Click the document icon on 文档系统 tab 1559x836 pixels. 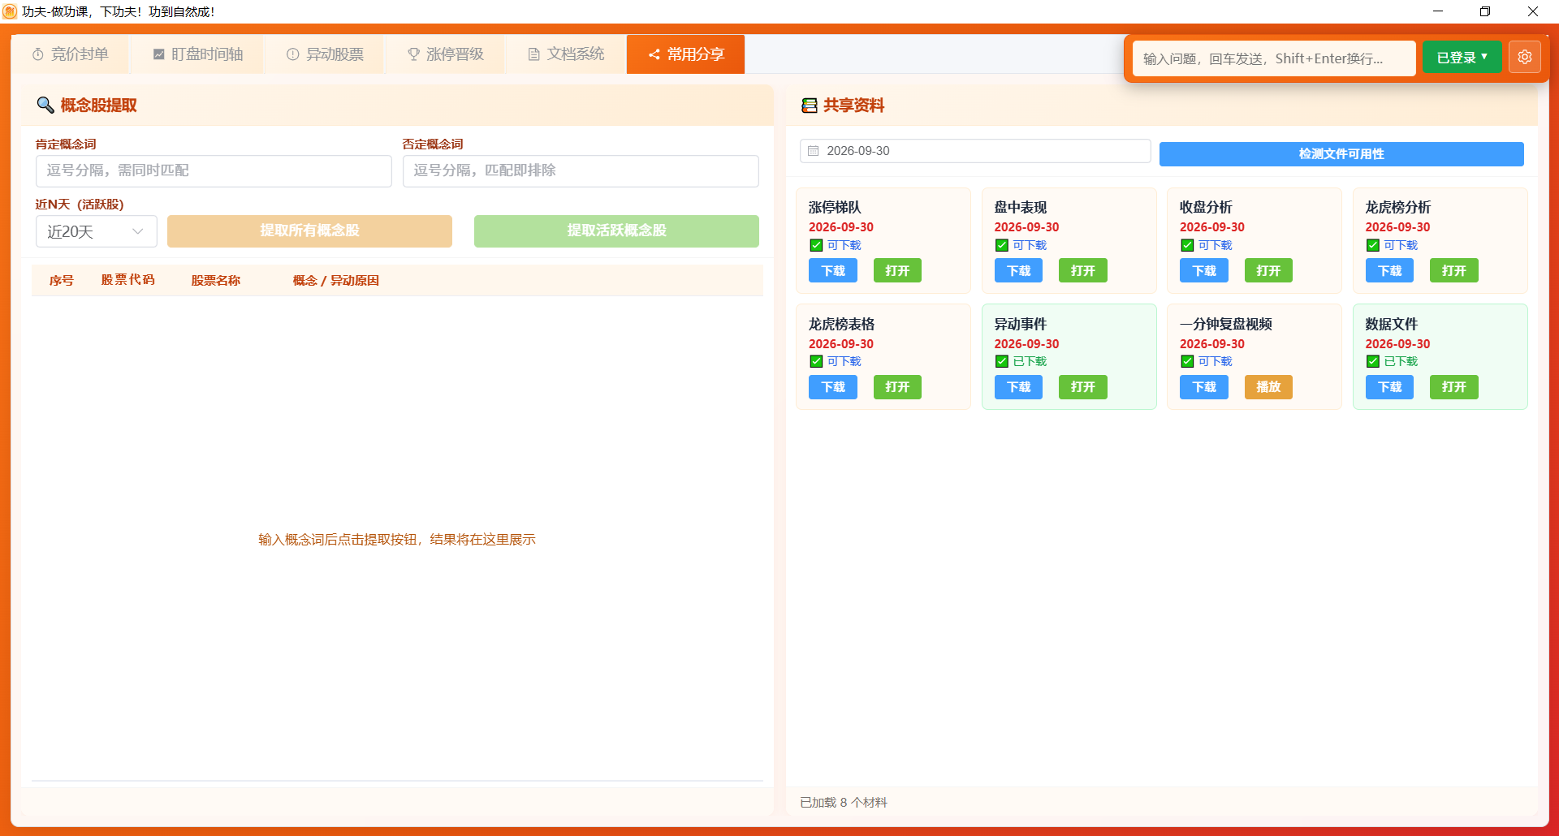click(534, 54)
